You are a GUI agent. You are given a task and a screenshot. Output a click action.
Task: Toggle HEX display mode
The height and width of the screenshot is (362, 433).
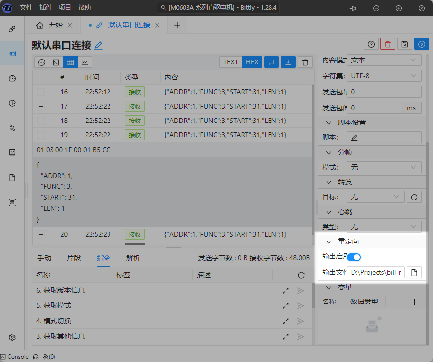252,62
